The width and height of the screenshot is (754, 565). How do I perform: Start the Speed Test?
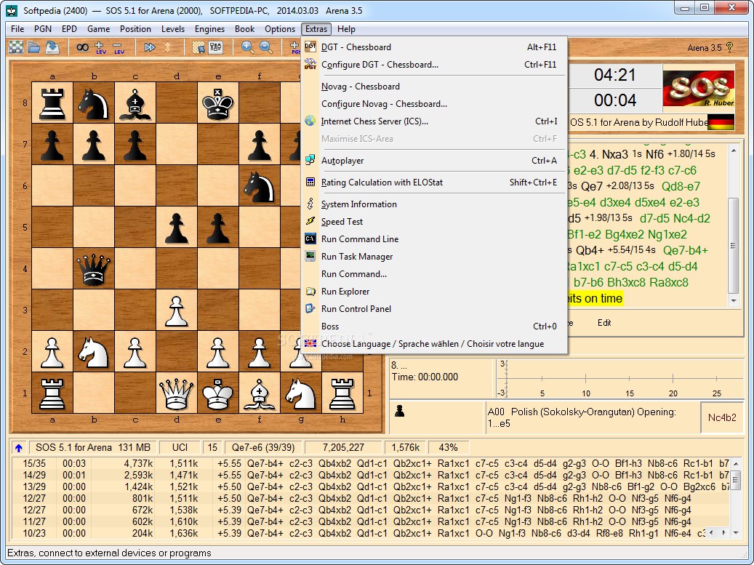coord(434,222)
